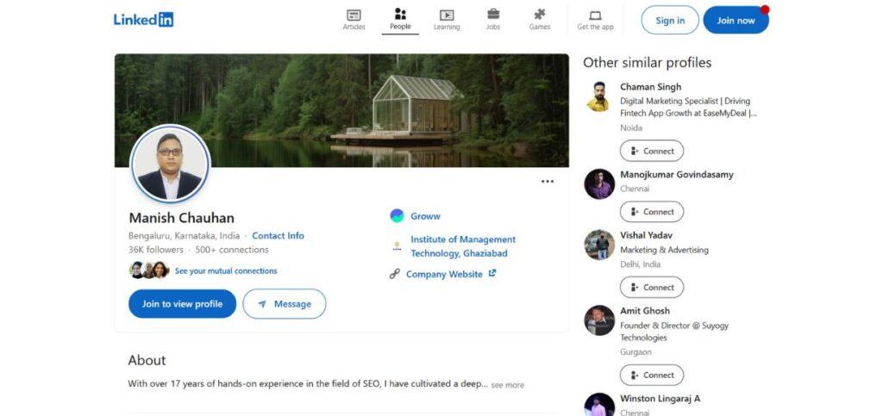Open the Articles section
The height and width of the screenshot is (416, 883).
[x=354, y=16]
